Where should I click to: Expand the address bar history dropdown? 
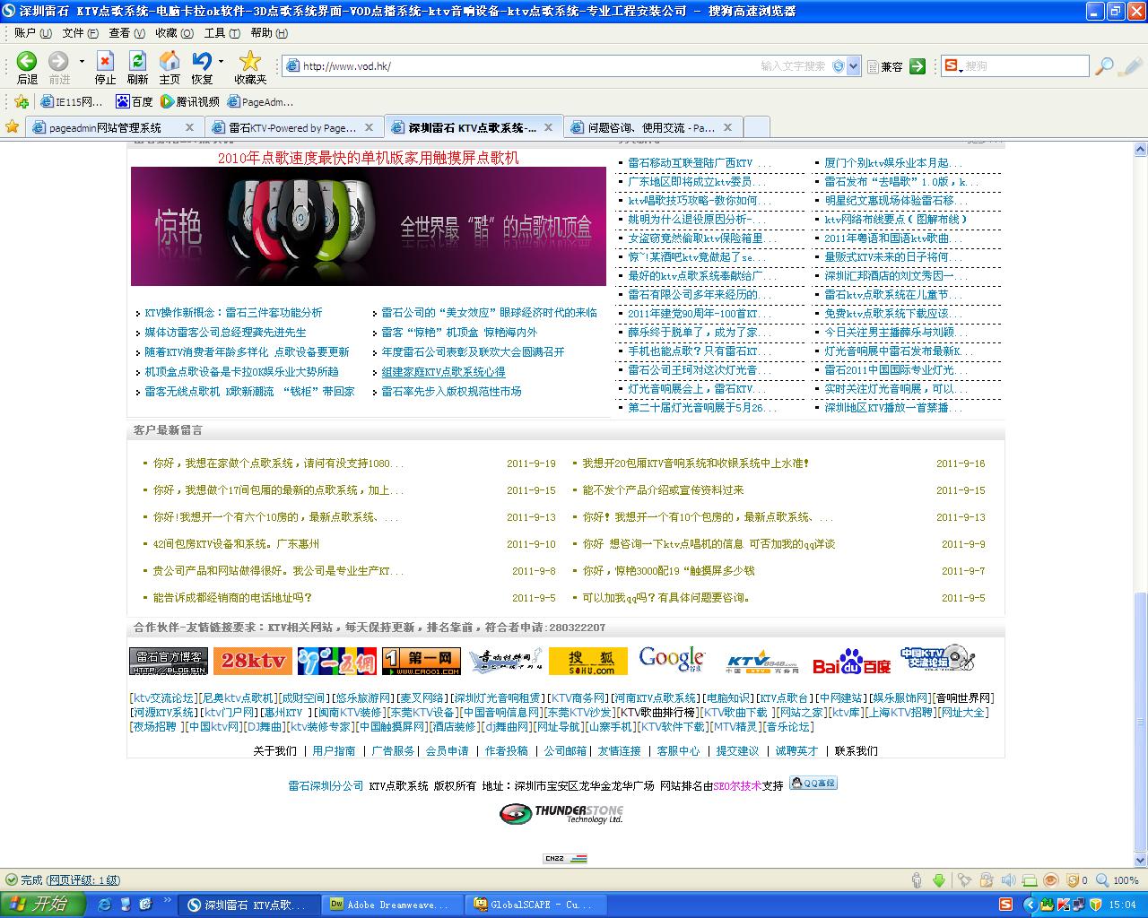(854, 66)
